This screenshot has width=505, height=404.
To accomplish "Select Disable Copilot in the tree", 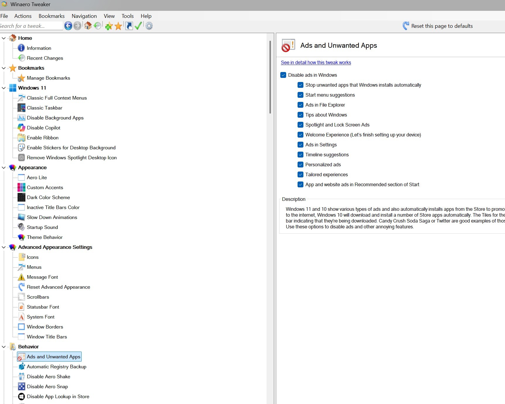I will pos(44,128).
